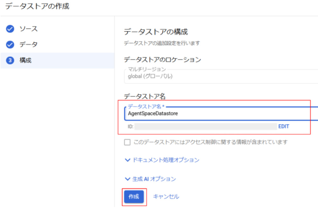Click the grayed ID value field

click(205, 127)
